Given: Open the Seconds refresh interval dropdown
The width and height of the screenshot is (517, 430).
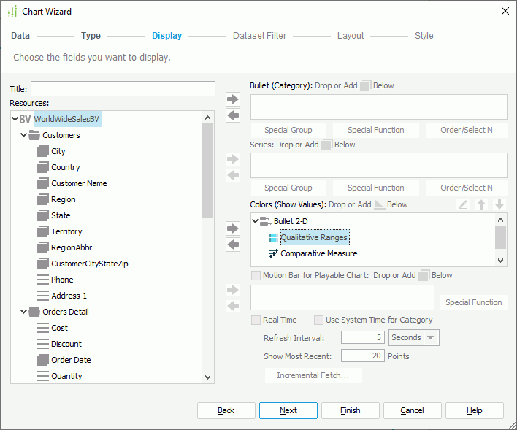Looking at the screenshot, I should [414, 337].
